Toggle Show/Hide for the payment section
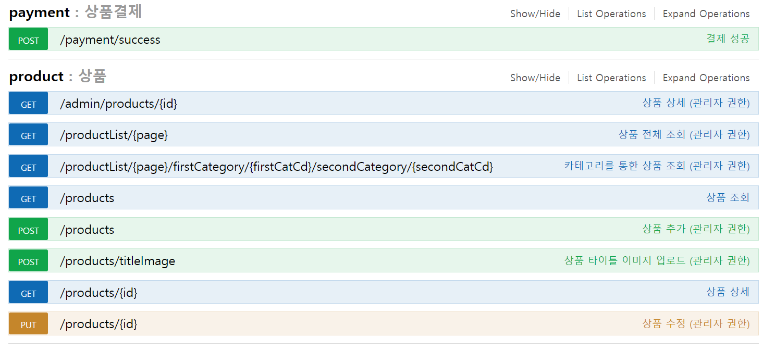775x350 pixels. (535, 14)
